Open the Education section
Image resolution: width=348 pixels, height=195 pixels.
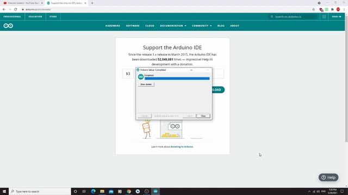(x=35, y=17)
